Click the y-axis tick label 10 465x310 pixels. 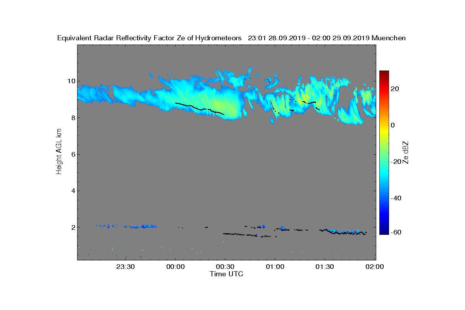71,81
